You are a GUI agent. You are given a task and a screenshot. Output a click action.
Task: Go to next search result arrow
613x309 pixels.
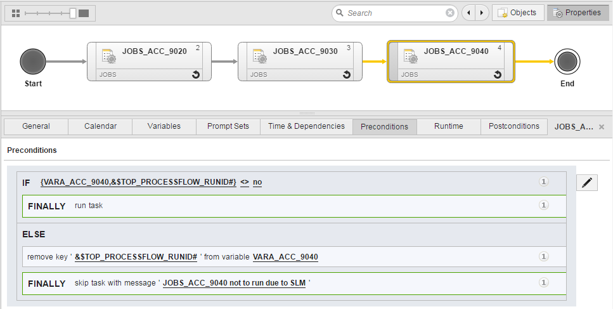(482, 13)
